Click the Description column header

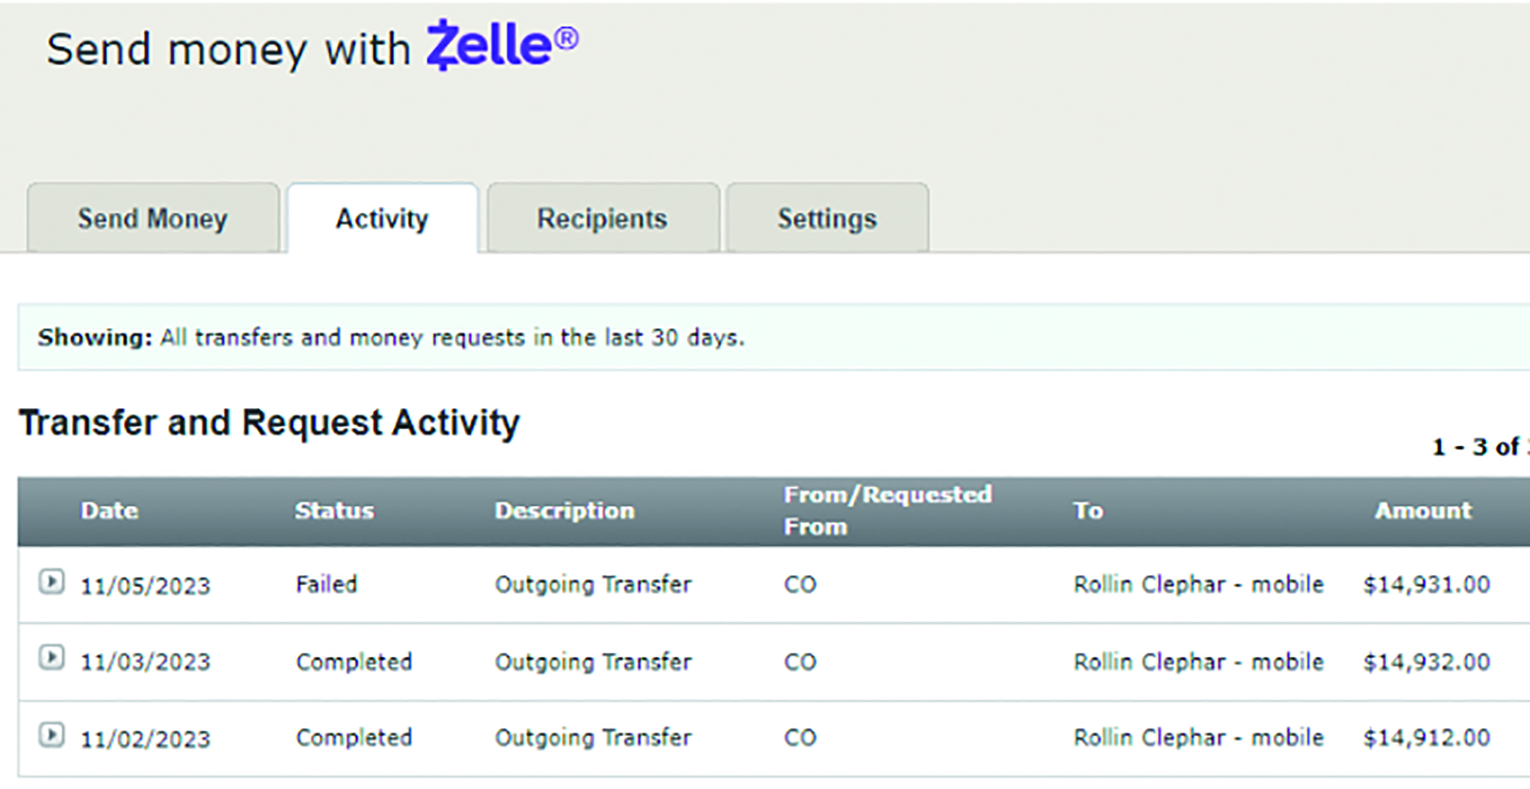click(565, 511)
